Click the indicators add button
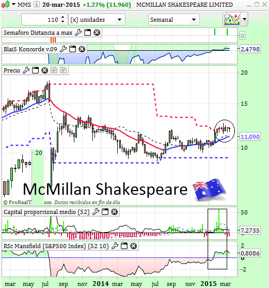 [x=232, y=19]
